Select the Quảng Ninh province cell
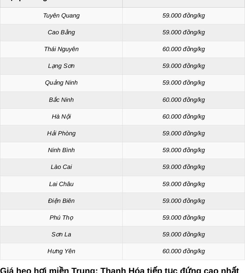 [x=61, y=83]
